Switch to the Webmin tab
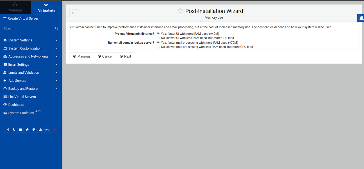Screen dimensions: 364x169 [15, 8]
